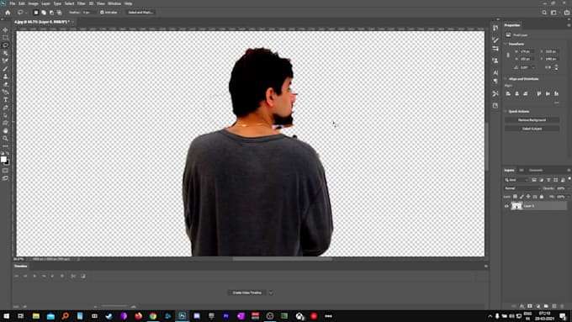Open the Edit Toolbar three-dots button

coord(5,145)
